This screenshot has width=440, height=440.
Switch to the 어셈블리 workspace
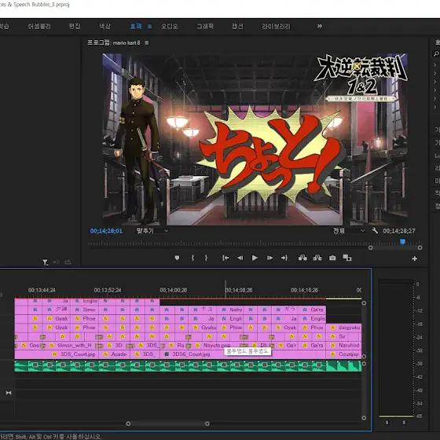coord(39,27)
